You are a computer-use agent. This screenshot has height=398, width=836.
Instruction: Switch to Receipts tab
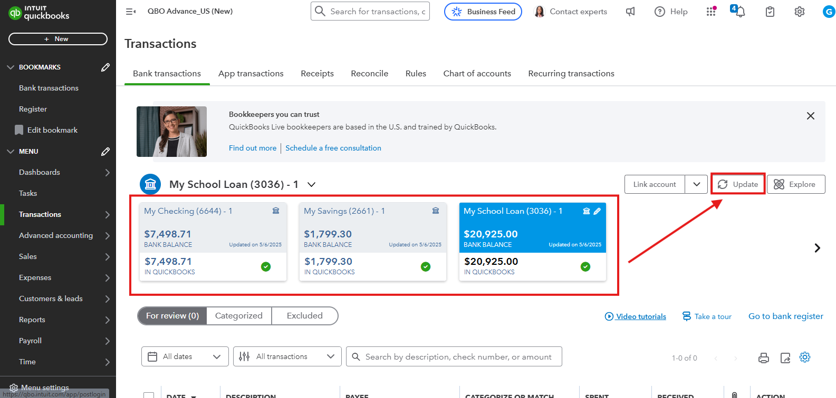click(x=317, y=74)
